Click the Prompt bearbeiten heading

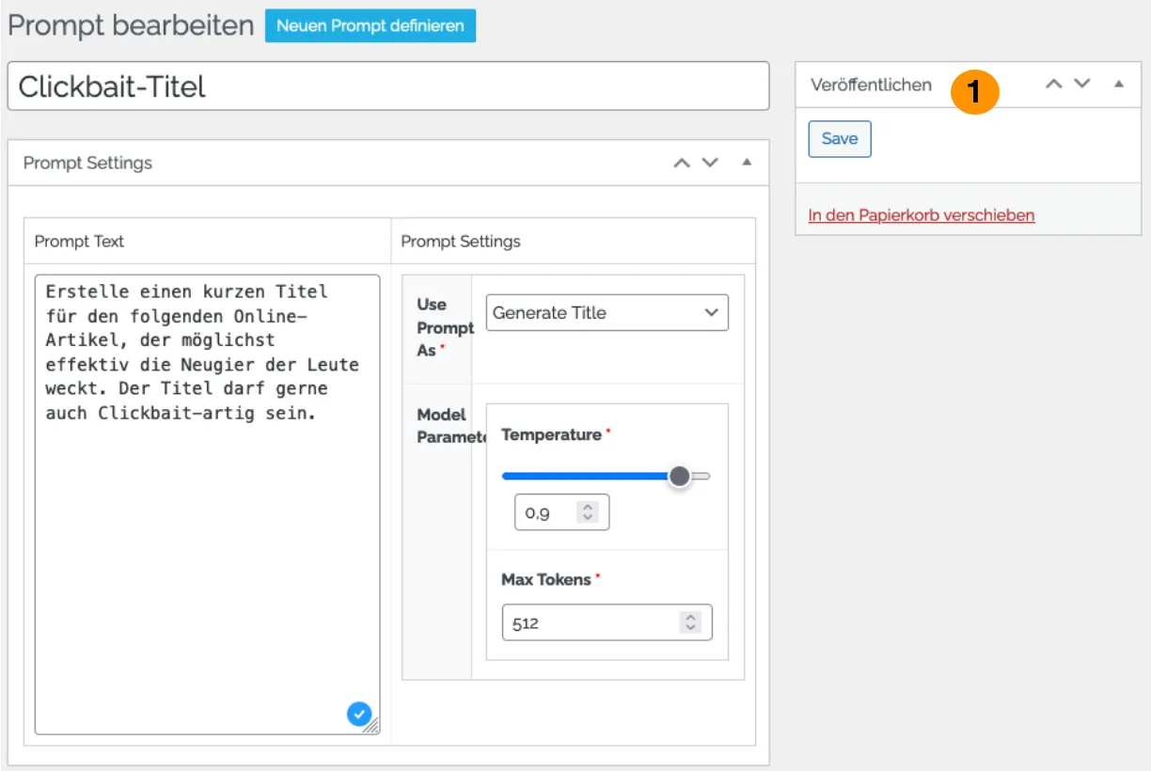point(131,25)
